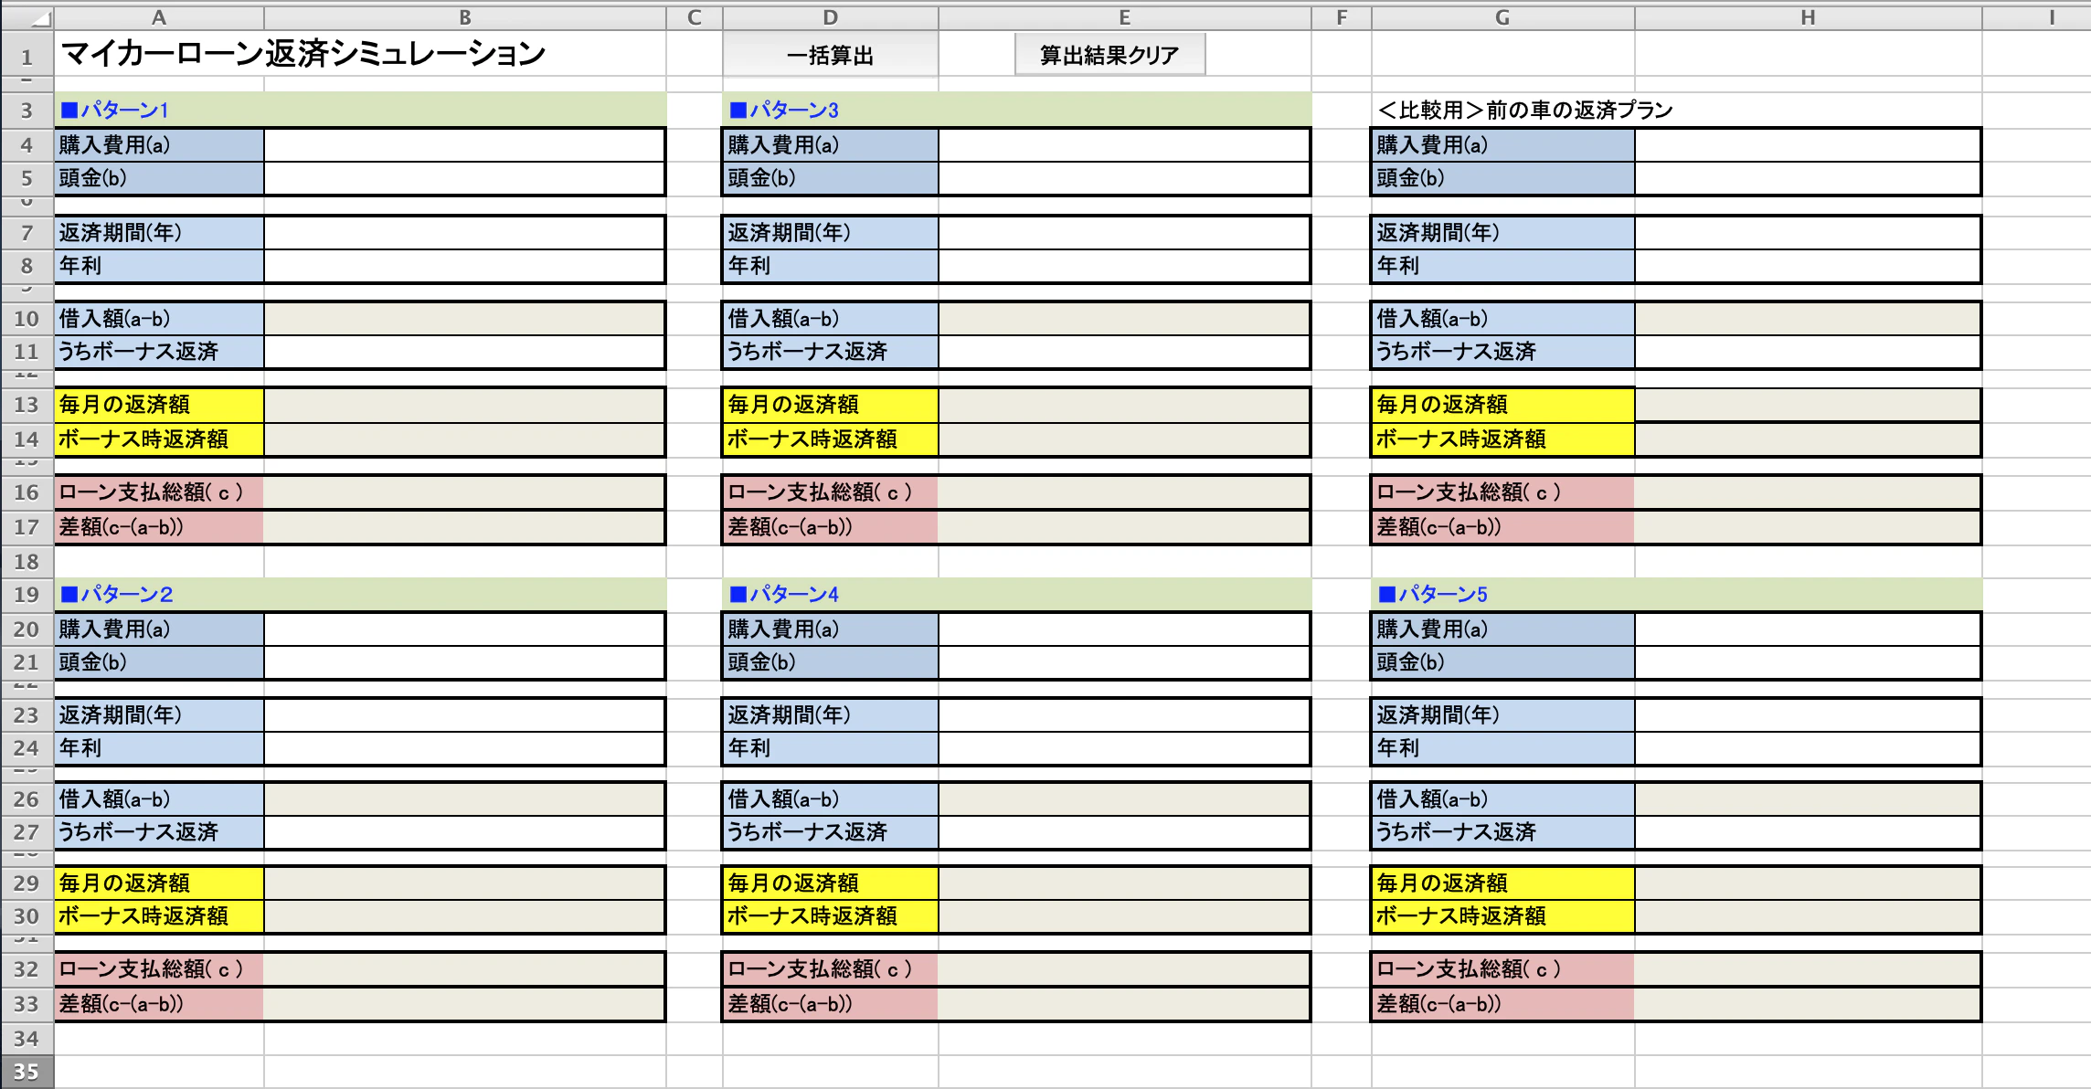Click the ■パターン3 heading
The height and width of the screenshot is (1089, 2091).
tap(784, 111)
